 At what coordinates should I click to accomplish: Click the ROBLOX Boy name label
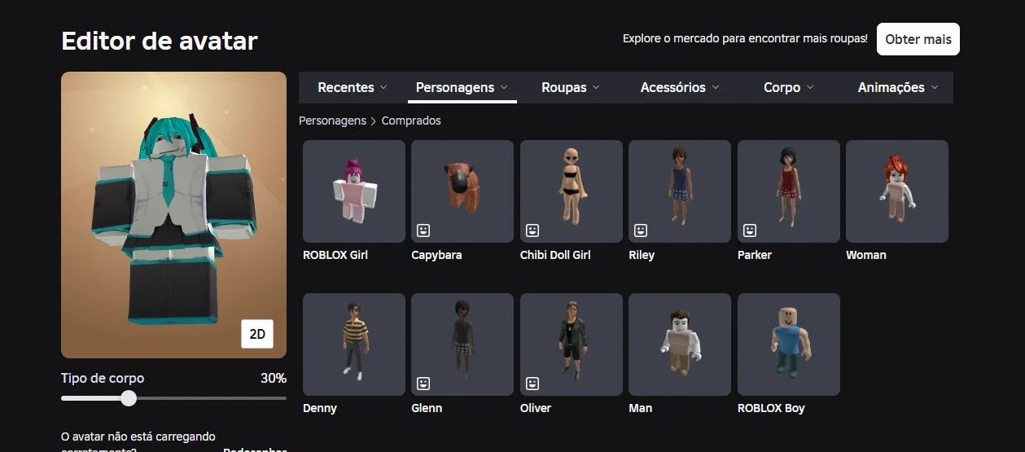click(771, 408)
